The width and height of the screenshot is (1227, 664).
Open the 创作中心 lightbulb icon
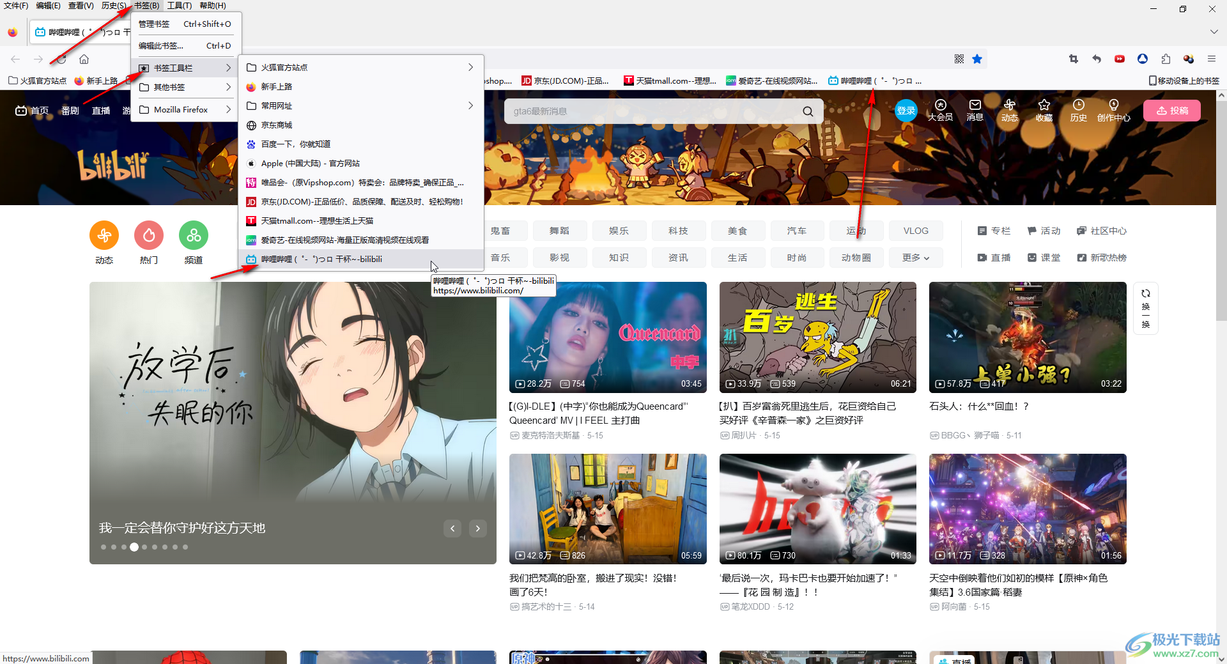(1114, 110)
